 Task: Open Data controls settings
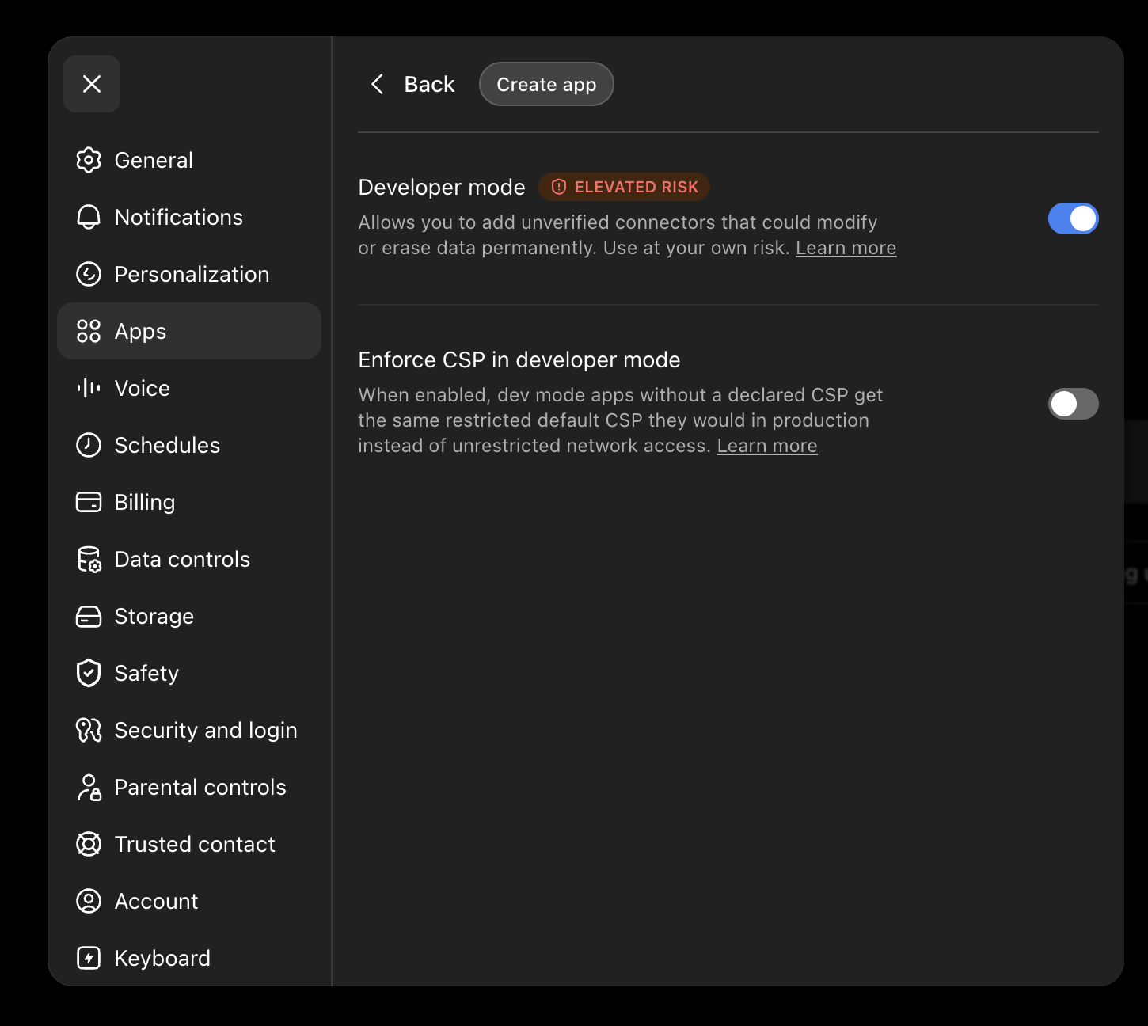189,559
